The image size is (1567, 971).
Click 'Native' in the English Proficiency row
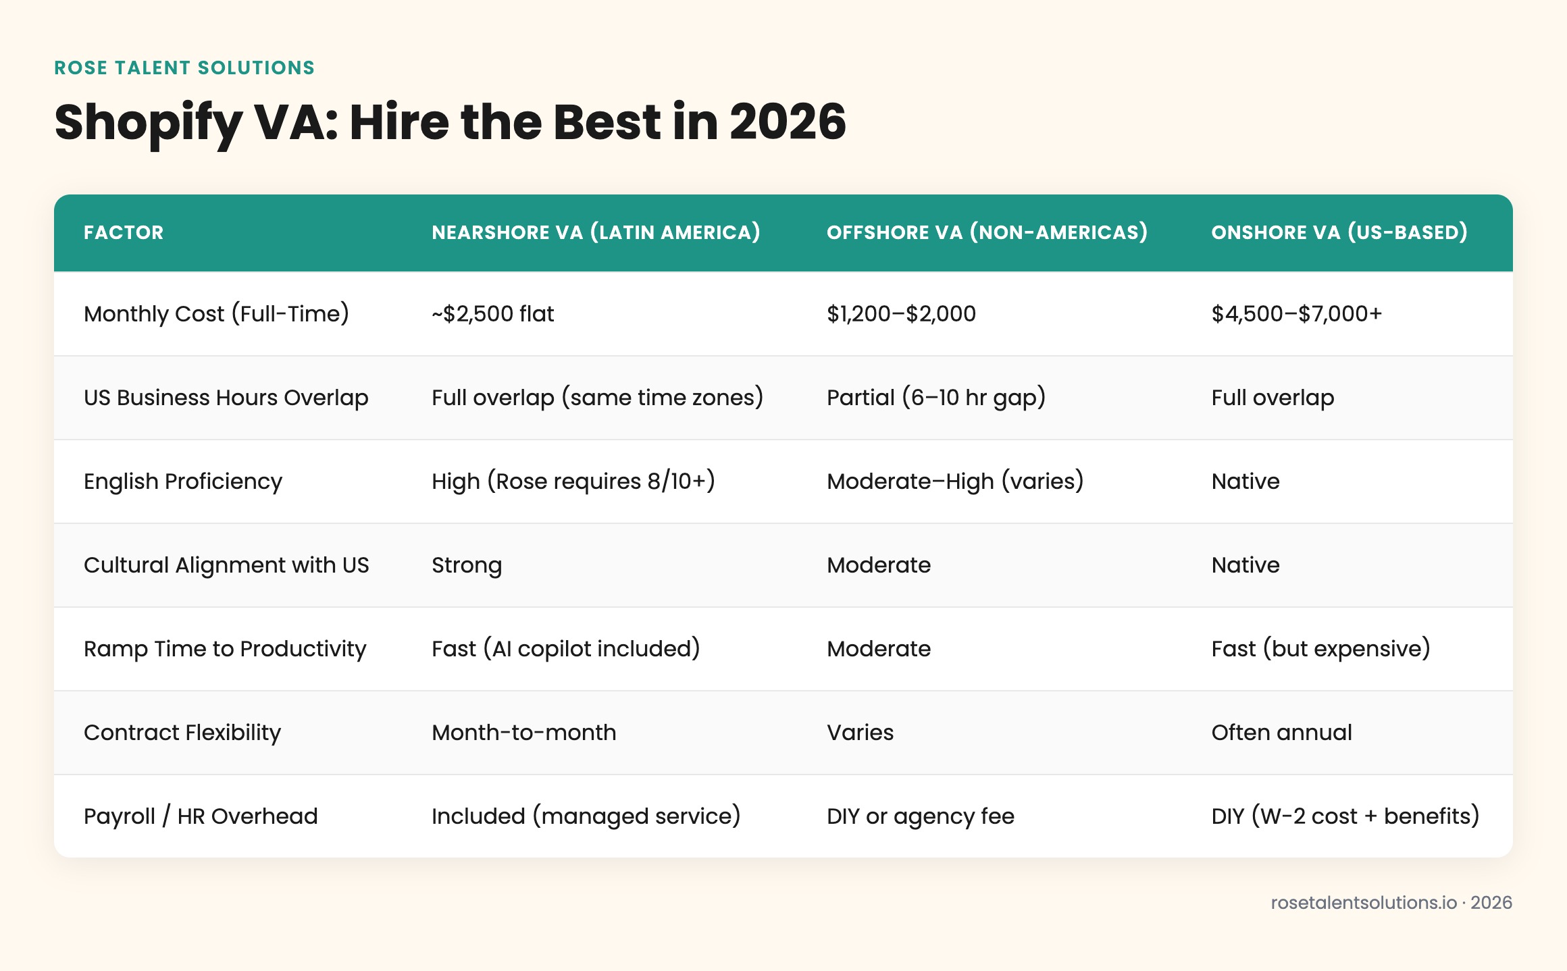click(x=1245, y=481)
